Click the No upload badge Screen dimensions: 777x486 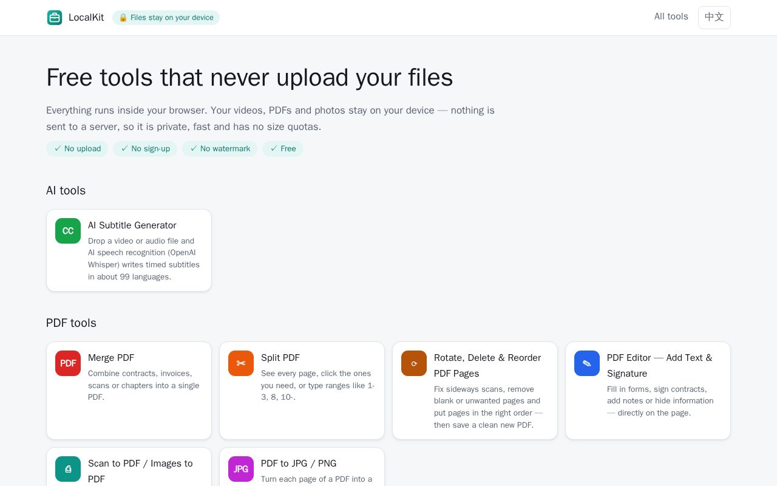point(77,149)
